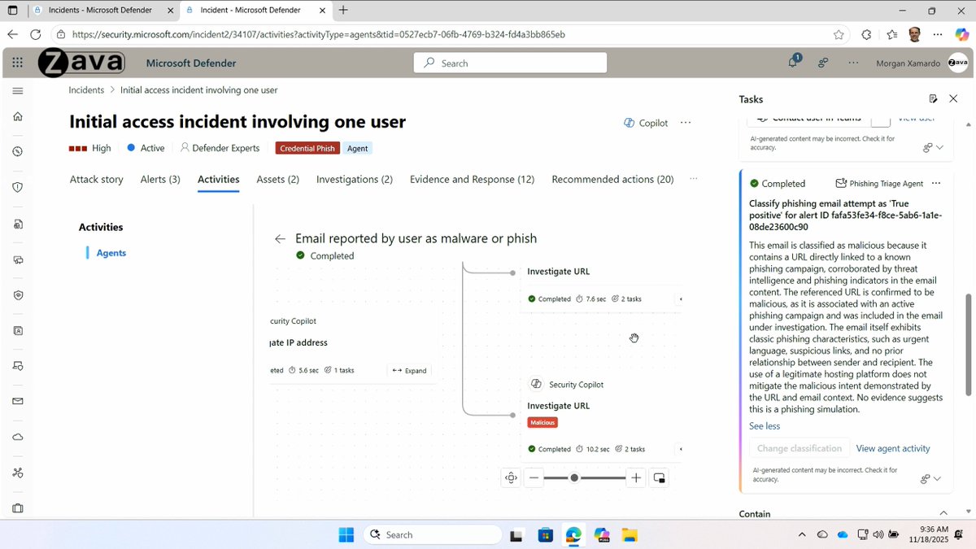
Task: Open the Defender app launcher grid
Action: point(18,63)
